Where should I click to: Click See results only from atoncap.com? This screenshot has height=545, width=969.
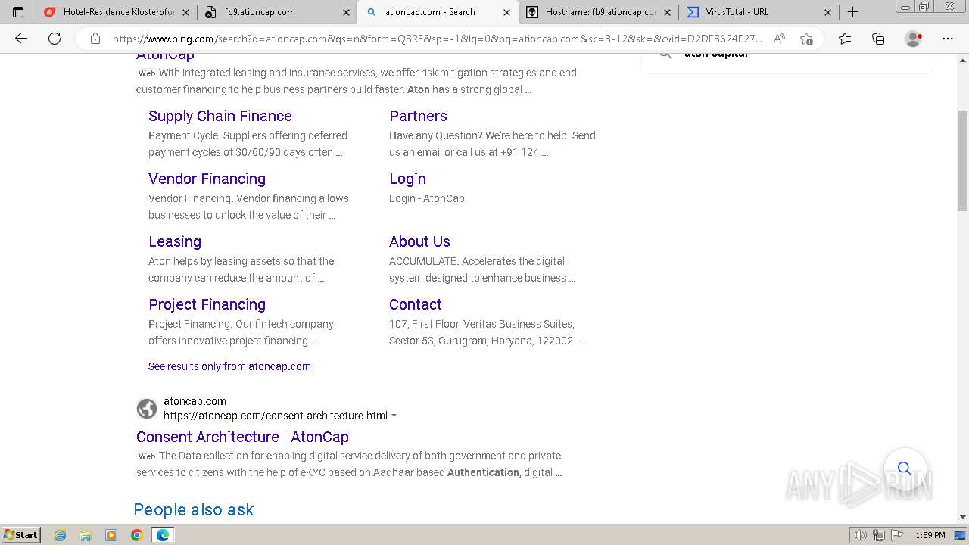coord(229,366)
